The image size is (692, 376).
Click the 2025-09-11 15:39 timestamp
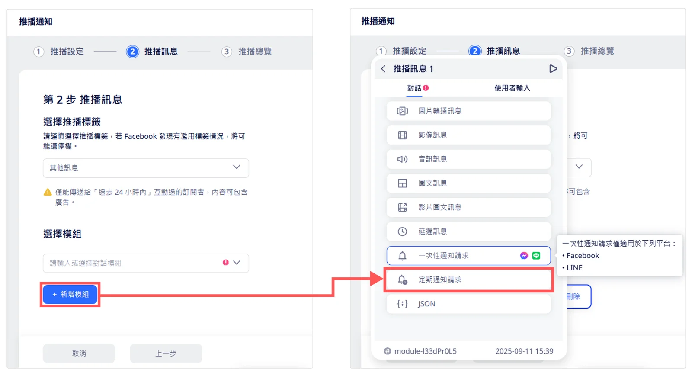(x=524, y=351)
